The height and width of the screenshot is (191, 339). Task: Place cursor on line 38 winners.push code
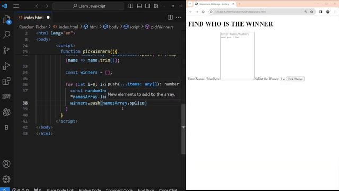[x=109, y=103]
